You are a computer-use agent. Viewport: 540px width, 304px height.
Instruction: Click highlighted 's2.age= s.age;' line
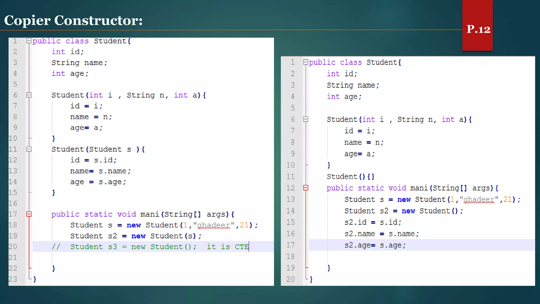[x=375, y=245]
